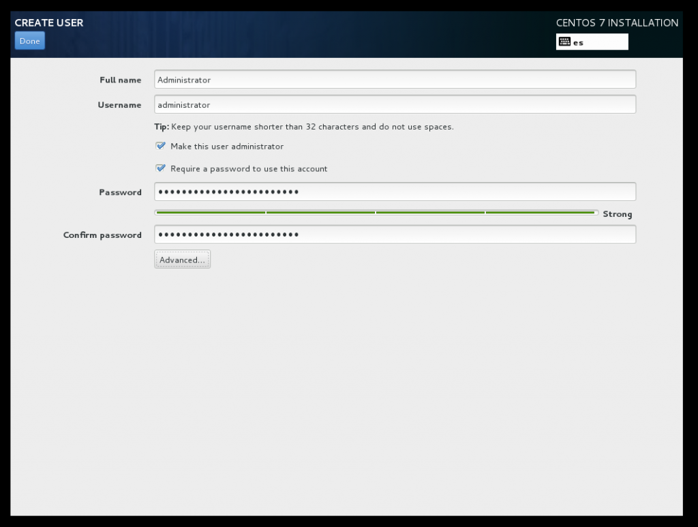
Task: Click the 'administrator' username entry
Action: [x=181, y=104]
